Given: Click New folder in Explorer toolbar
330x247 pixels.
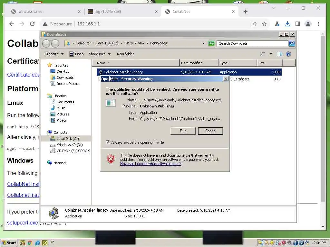Looking at the screenshot, I should click(125, 54).
